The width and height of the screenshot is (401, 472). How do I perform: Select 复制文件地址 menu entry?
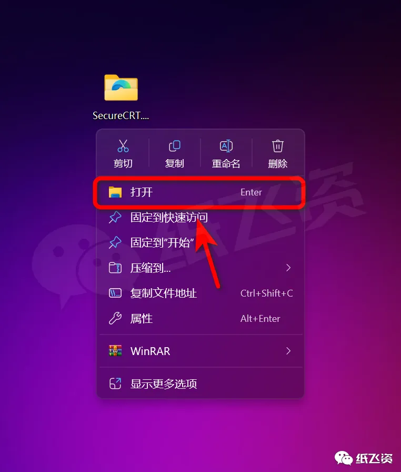(200, 293)
